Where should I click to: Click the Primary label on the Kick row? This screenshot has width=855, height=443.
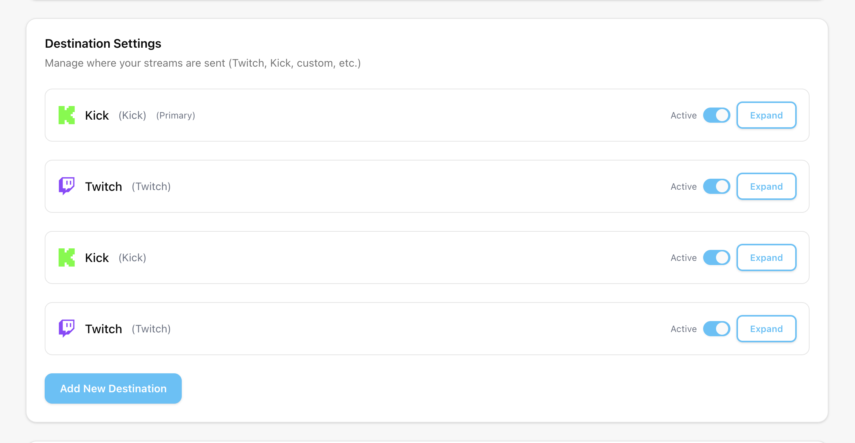point(175,115)
